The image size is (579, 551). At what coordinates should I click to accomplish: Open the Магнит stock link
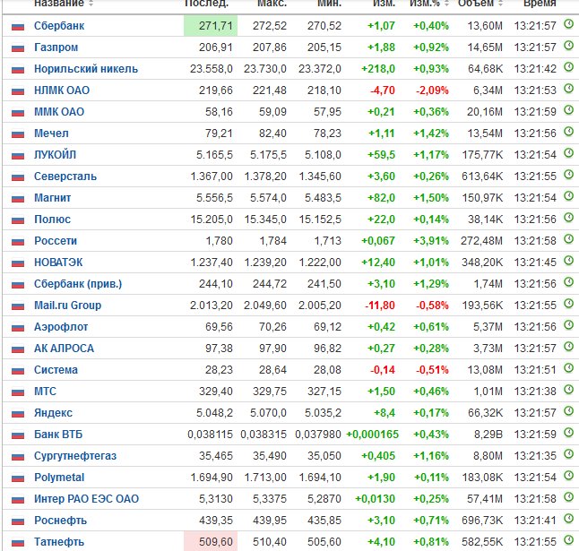coord(53,198)
